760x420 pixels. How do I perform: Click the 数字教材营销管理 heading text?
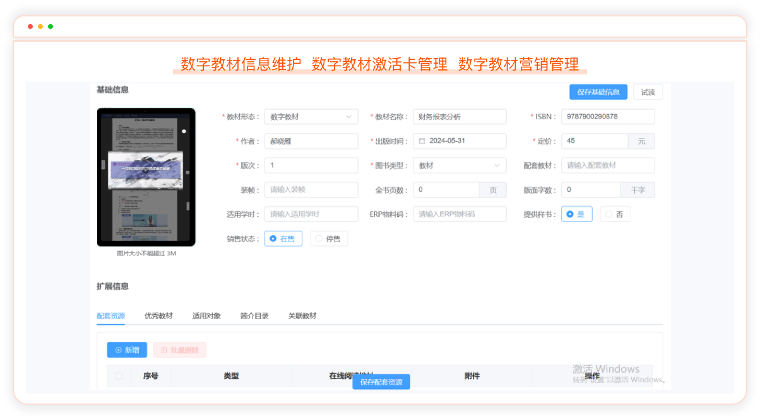click(519, 64)
